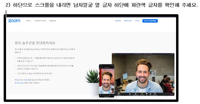This screenshot has height=104, width=200.
Task: Click the instruction line starting 2) 하단으로 스크롤을
Action: pyautogui.click(x=102, y=5)
